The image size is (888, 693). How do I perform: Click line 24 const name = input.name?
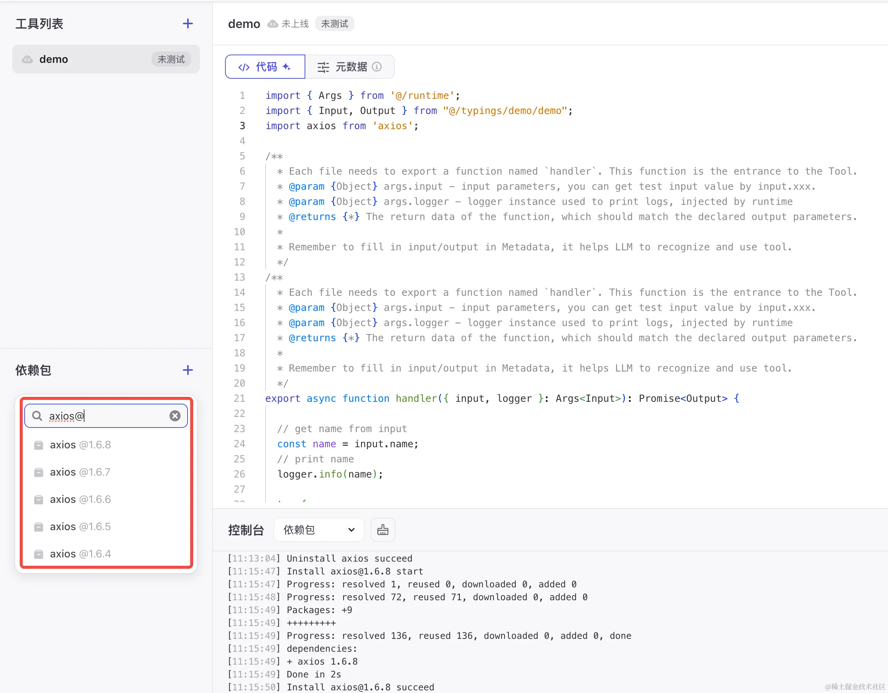click(x=348, y=444)
